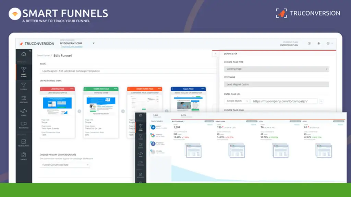Image resolution: width=351 pixels, height=197 pixels.
Task: Open the Thank You Page card options menu
Action: click(116, 89)
